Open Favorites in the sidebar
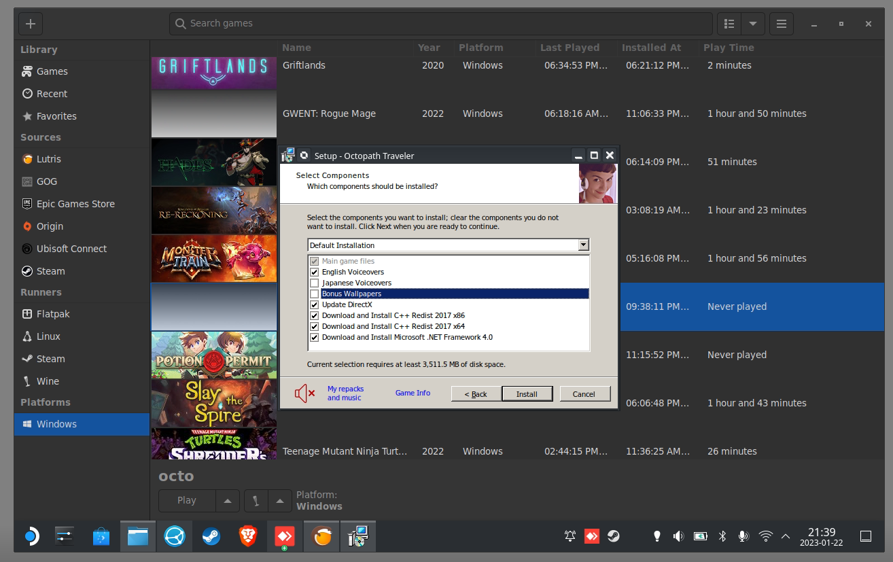This screenshot has width=893, height=562. coord(82,116)
